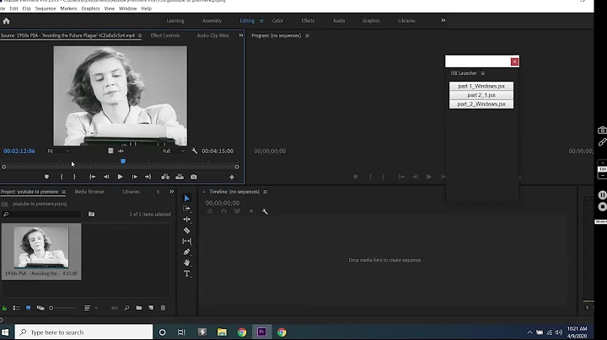Mark Out point in Source monitor
This screenshot has width=607, height=340.
[x=74, y=177]
